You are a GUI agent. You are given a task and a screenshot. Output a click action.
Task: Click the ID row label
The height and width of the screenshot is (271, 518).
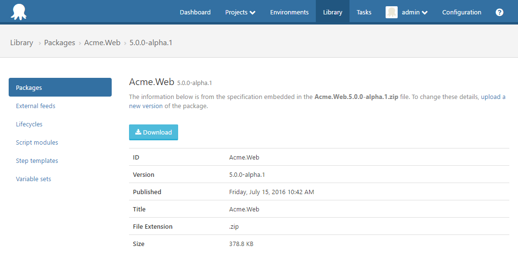click(x=136, y=157)
